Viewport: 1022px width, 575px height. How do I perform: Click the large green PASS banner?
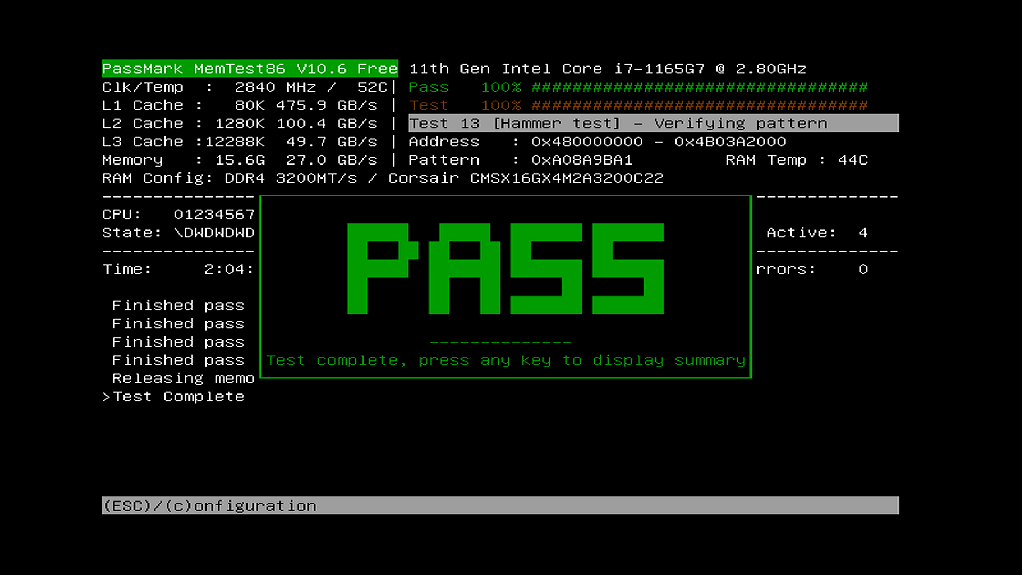[505, 268]
